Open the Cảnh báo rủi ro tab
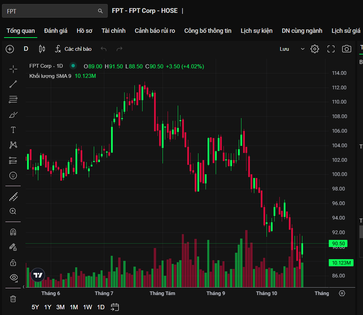Screen dimensions: 363x315 155,31
